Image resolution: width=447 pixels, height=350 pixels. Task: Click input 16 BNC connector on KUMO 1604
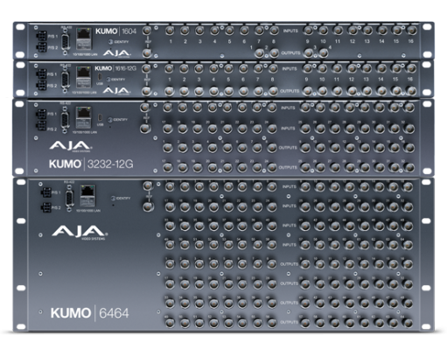coord(411,30)
